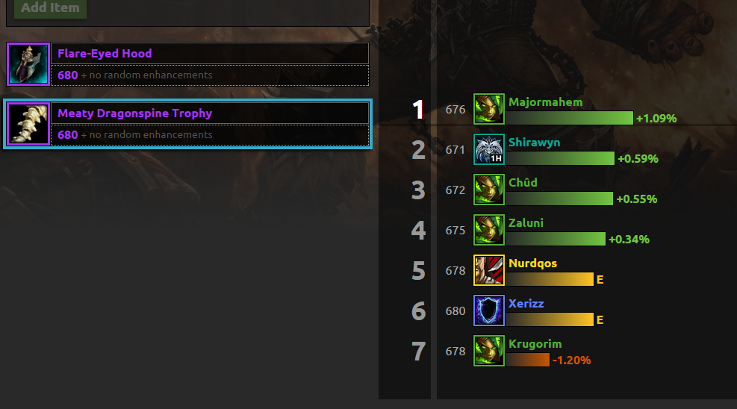
Task: Select the Shirawyn player name
Action: pos(534,143)
